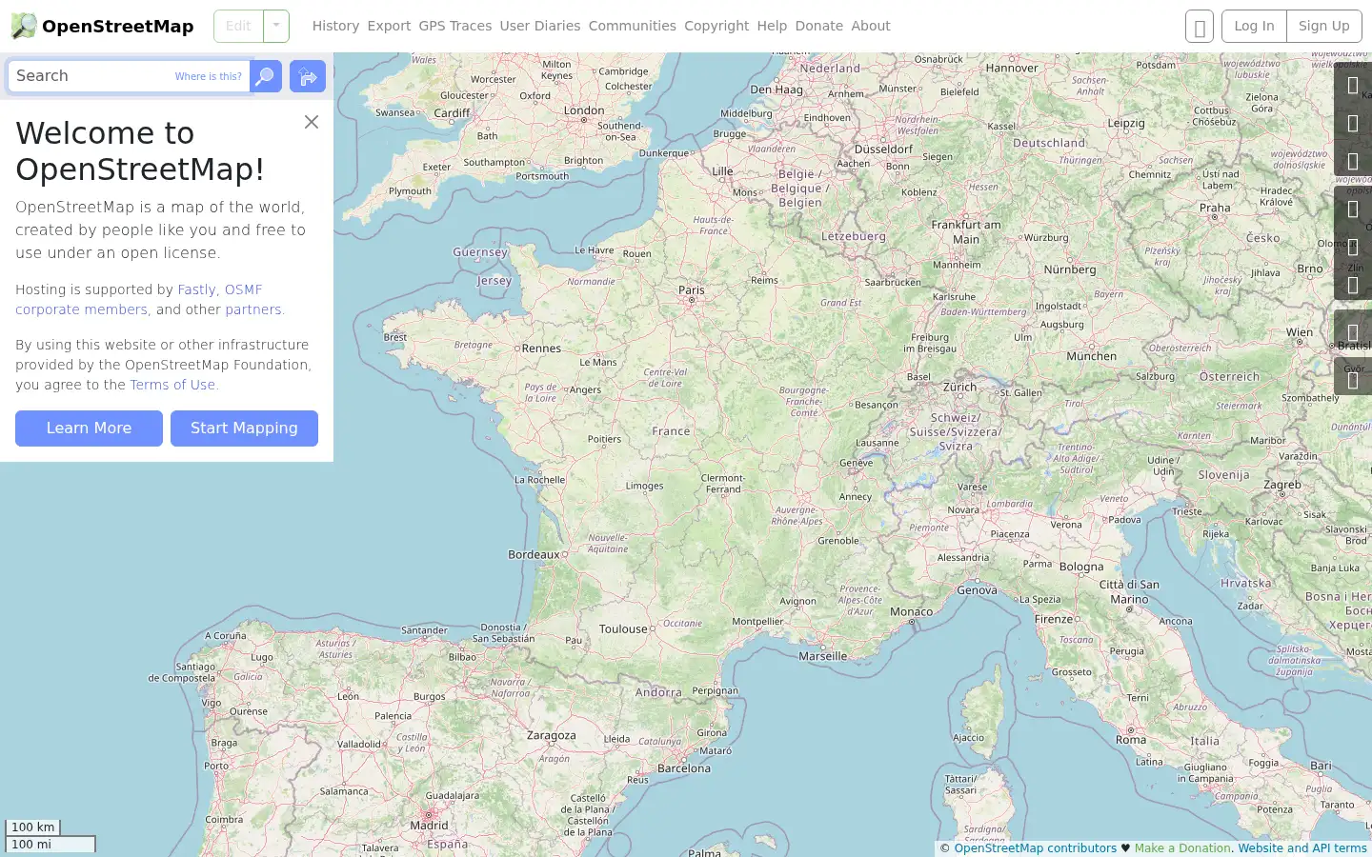Viewport: 1372px width, 857px height.
Task: Click the Toulouse label on map
Action: [x=623, y=628]
